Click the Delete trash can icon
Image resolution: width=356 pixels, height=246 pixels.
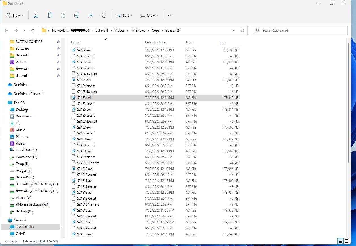click(104, 16)
